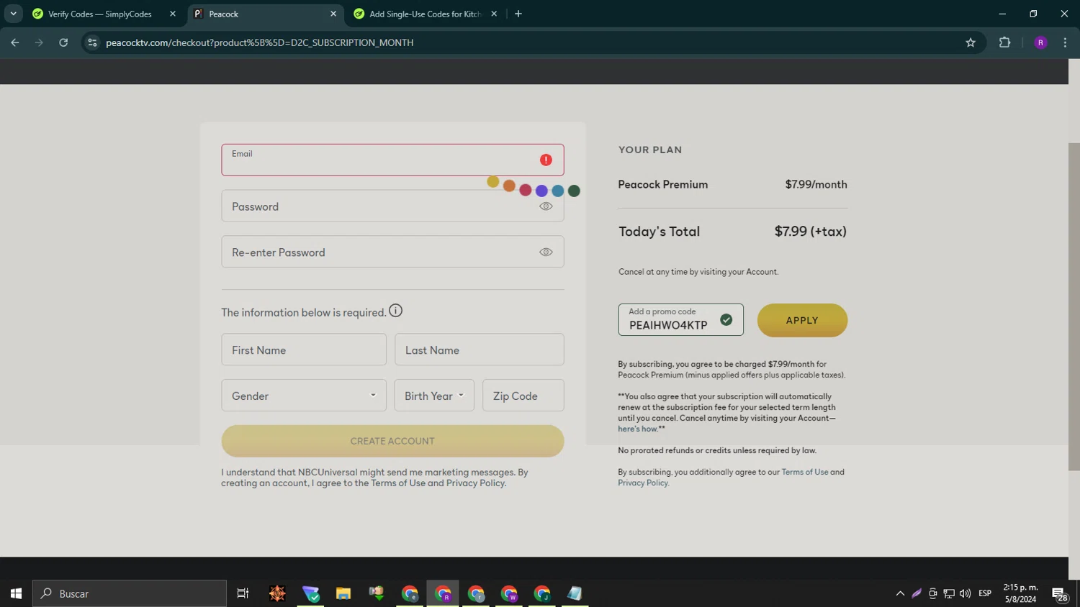The height and width of the screenshot is (607, 1080).
Task: Open Privacy Policy link below Create Account
Action: click(475, 483)
